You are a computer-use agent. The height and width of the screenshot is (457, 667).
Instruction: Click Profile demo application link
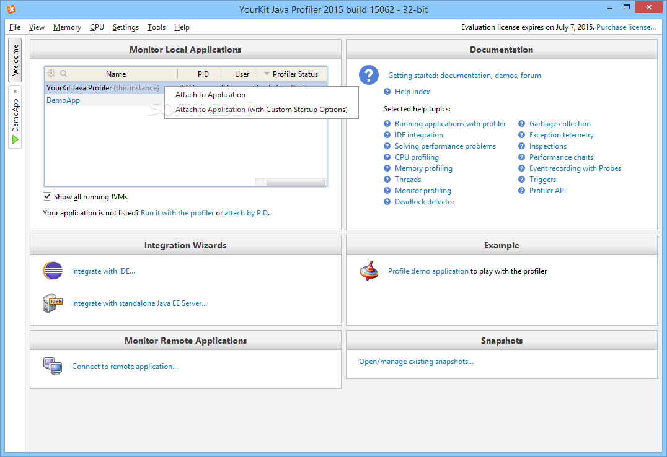point(428,271)
